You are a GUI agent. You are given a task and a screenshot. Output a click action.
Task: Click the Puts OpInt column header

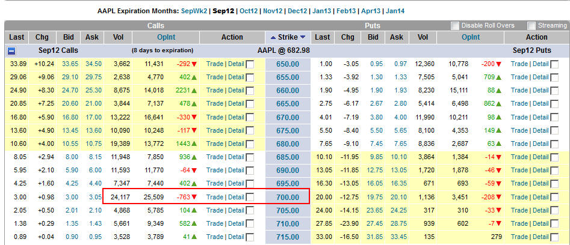coord(471,37)
